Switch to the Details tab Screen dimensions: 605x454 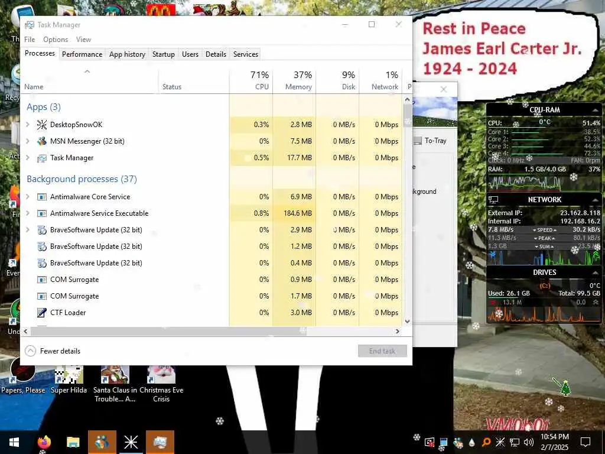[x=216, y=54]
